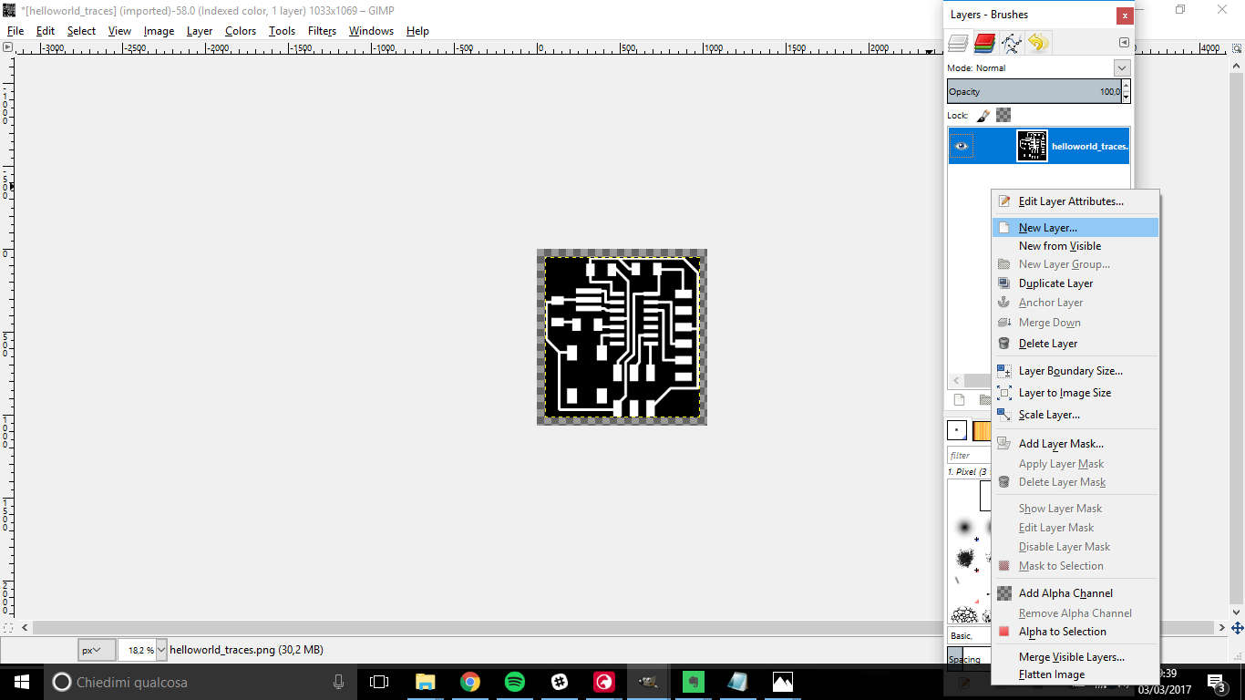Toggle lock alpha channel checkerboard icon

(1003, 116)
